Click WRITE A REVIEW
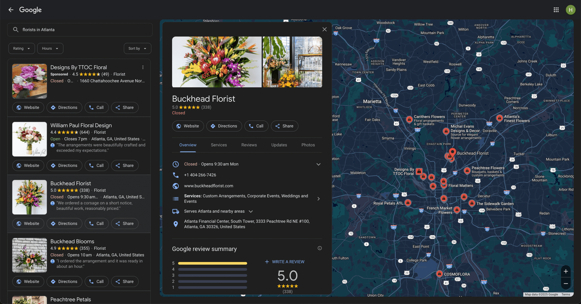Image resolution: width=581 pixels, height=304 pixels. pos(285,262)
